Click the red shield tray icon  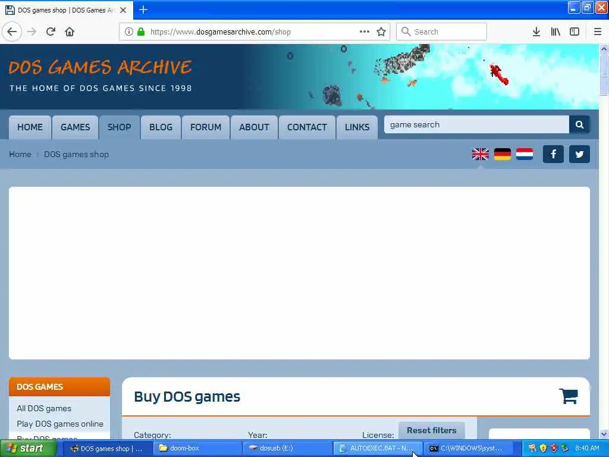(554, 449)
